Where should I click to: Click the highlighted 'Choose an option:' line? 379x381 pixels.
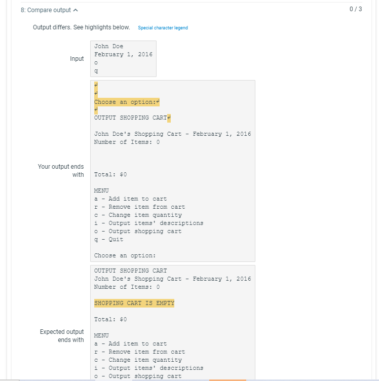[127, 102]
